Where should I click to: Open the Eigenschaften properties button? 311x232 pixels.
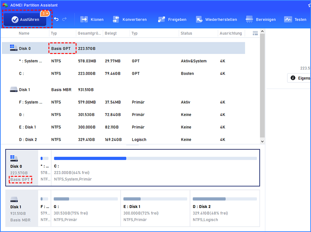tap(299, 78)
